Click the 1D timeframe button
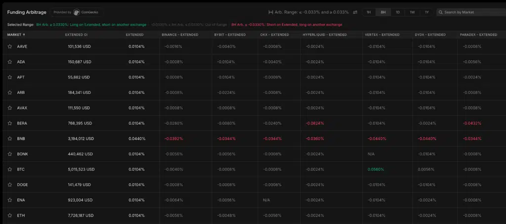 pyautogui.click(x=398, y=12)
